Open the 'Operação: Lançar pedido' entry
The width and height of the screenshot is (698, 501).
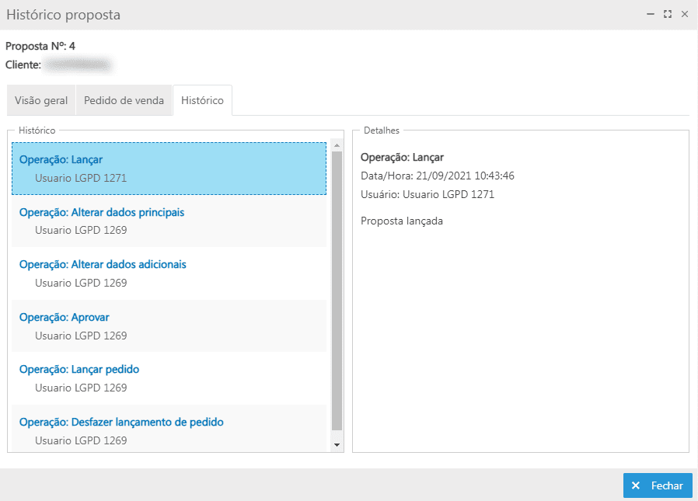pyautogui.click(x=169, y=378)
